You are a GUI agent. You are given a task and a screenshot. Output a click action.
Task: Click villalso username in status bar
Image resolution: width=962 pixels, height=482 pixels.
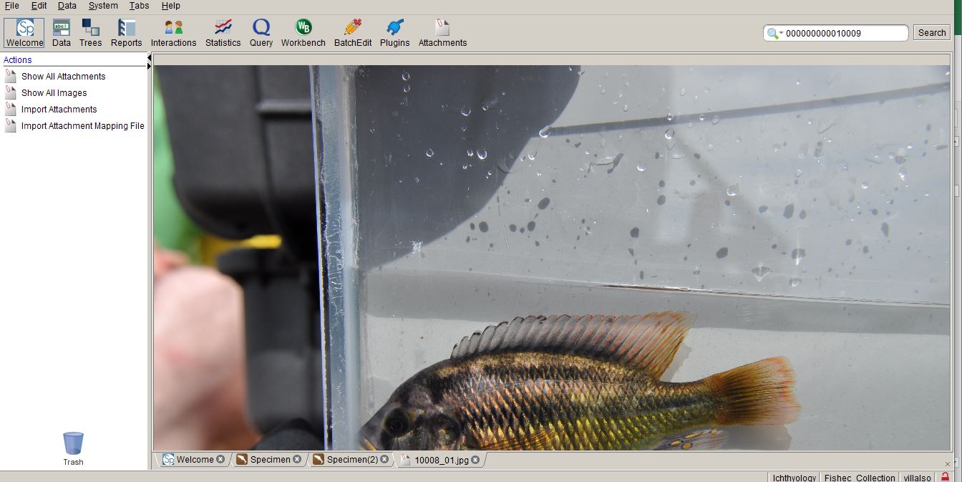(918, 478)
